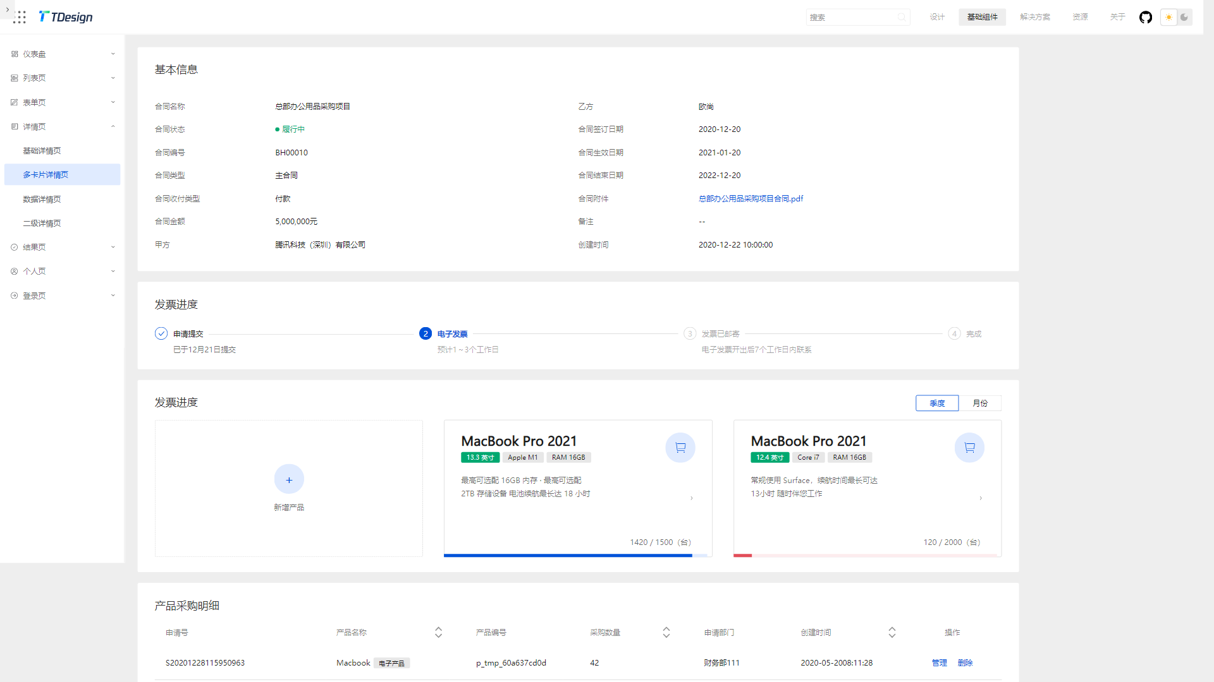Expand the 结果页 menu chevron
Screen dimensions: 1214x682
pyautogui.click(x=113, y=248)
